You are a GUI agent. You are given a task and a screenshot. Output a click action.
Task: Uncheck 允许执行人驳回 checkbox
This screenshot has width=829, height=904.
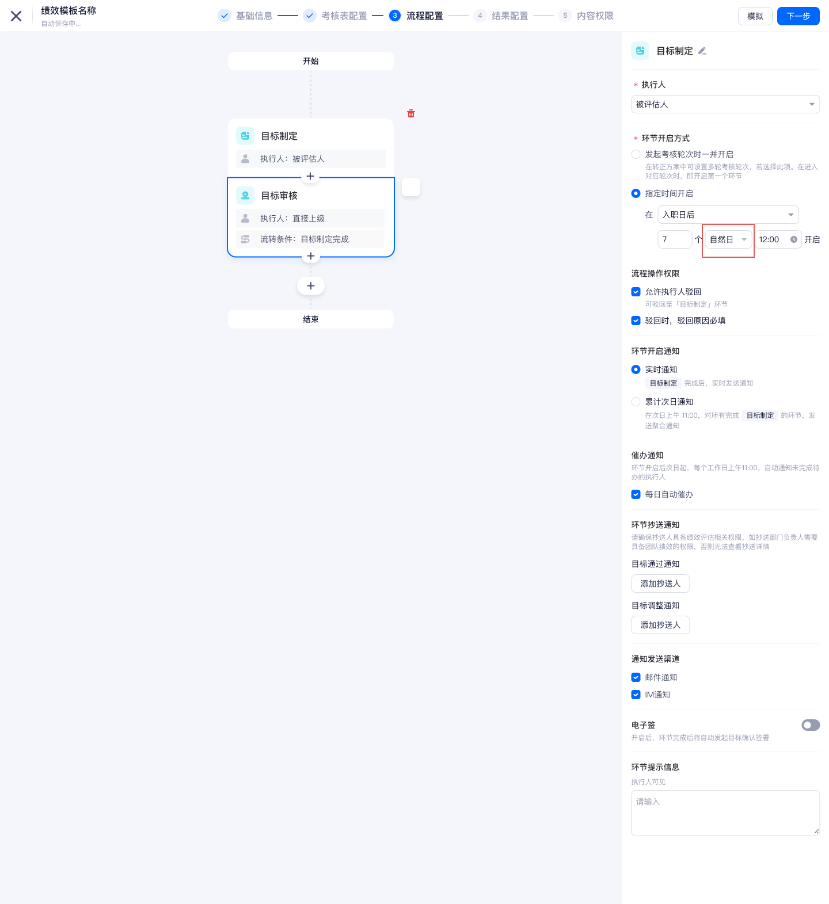click(x=636, y=292)
